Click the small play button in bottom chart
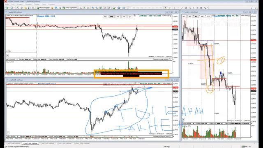This screenshot has width=263, height=148. (x=8, y=132)
